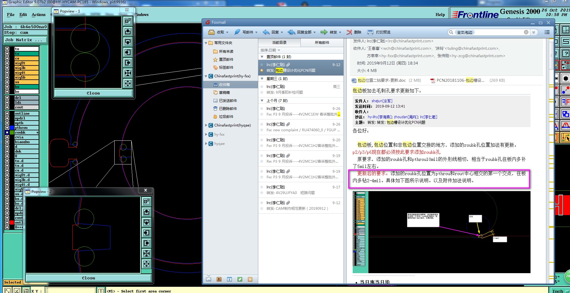Toggle checkbox for layer 'pthrou'

[7, 128]
